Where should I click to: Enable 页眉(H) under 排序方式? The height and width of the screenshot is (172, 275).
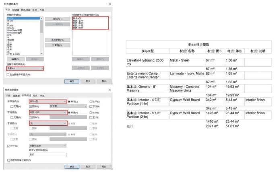click(12, 106)
